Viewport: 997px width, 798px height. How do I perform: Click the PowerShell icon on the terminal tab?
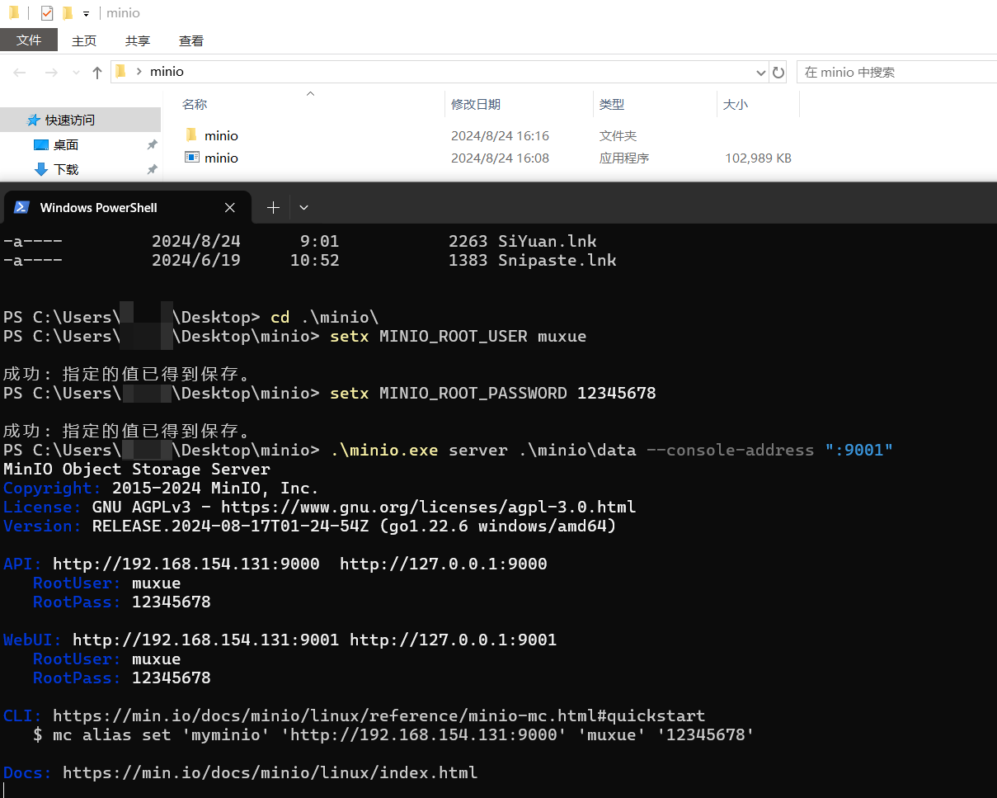21,207
